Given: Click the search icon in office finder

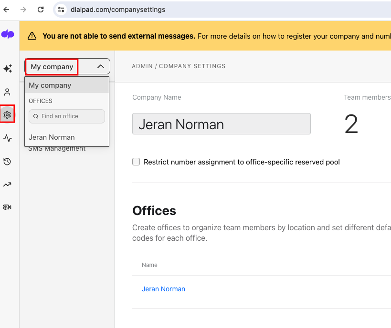Looking at the screenshot, I should point(36,116).
